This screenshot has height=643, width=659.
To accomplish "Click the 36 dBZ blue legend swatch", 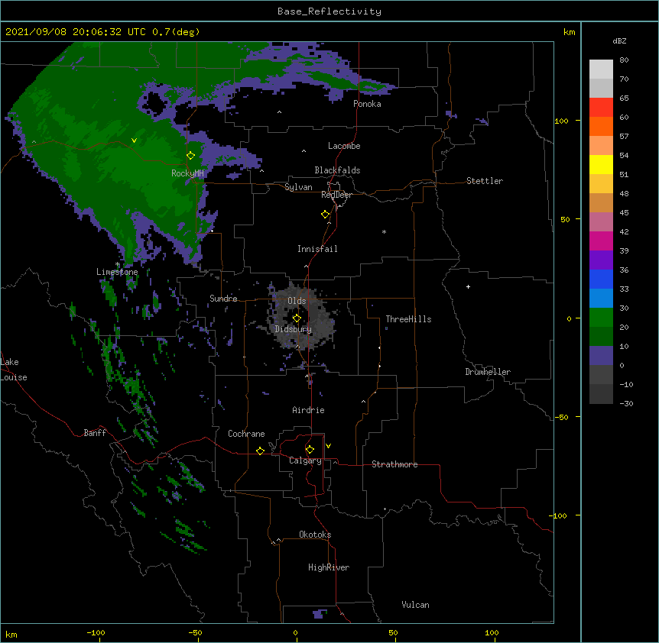I will [601, 279].
